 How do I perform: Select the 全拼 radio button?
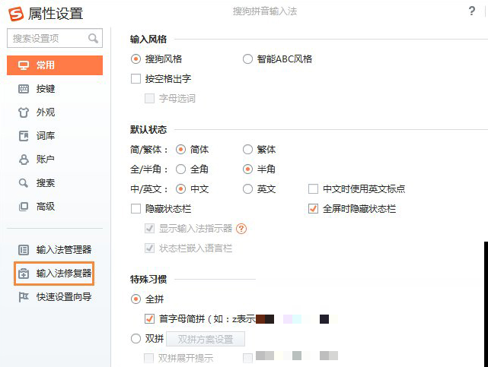click(x=136, y=299)
